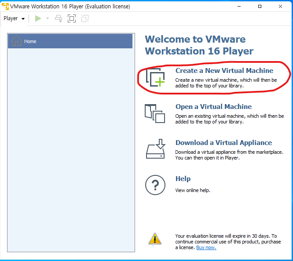Click the open virtual machine folder icon
The height and width of the screenshot is (261, 293).
[155, 113]
